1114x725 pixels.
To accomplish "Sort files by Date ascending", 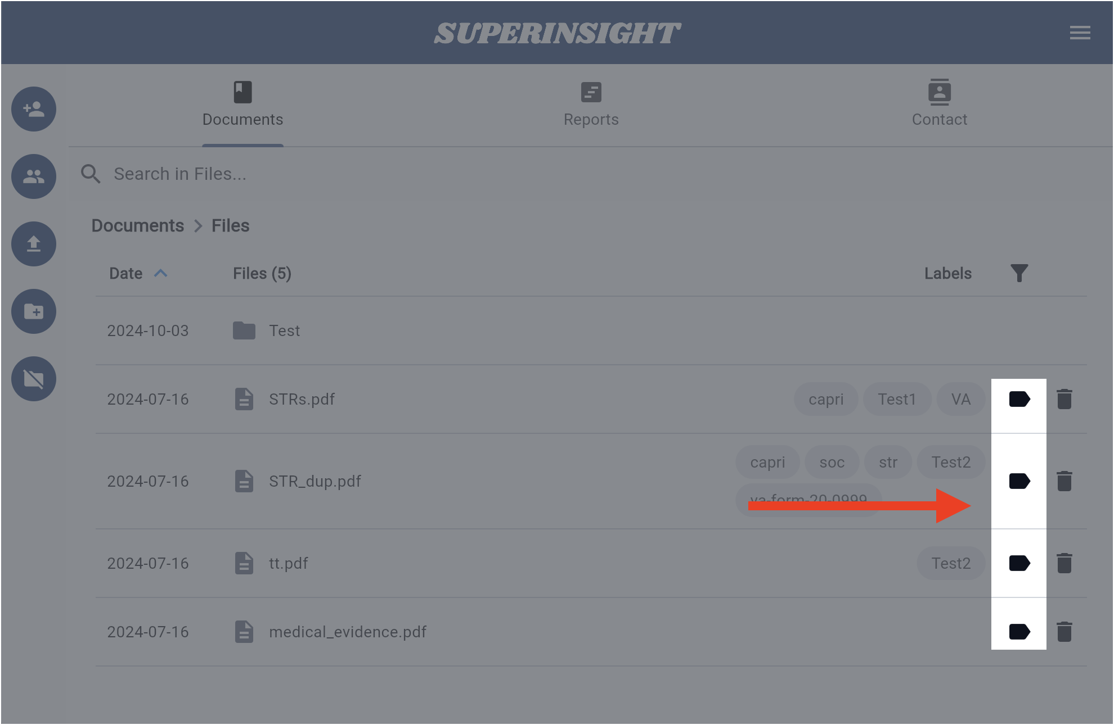I will [126, 274].
